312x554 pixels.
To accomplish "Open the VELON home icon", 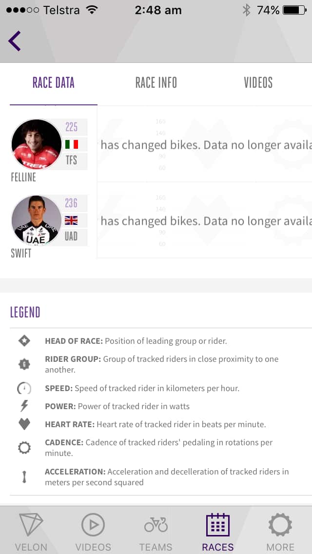I will 31,525.
